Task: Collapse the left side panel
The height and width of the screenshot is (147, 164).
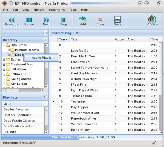Action: [x=46, y=33]
